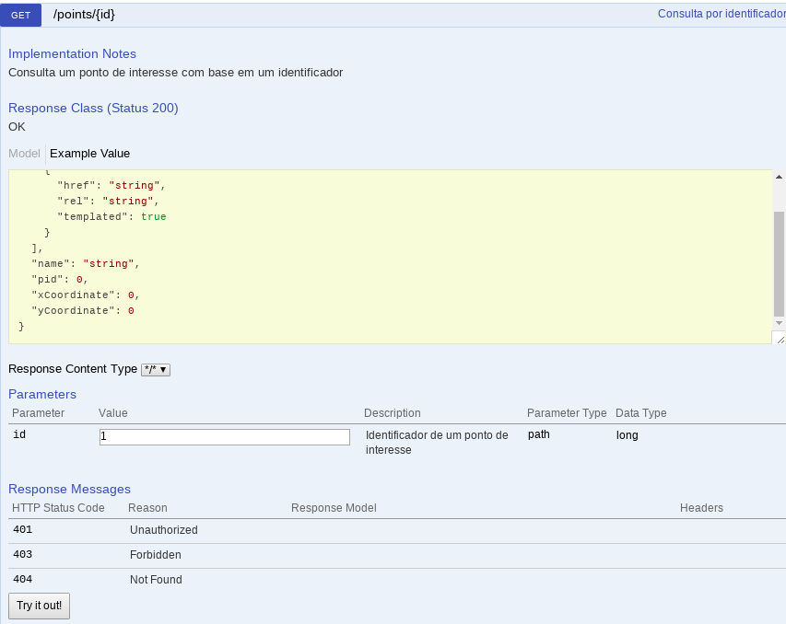786x624 pixels.
Task: Click the Identificador de um ponto description
Action: (x=437, y=442)
